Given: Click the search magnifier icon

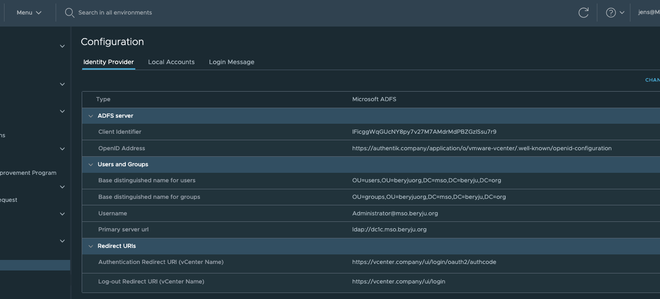Looking at the screenshot, I should [70, 13].
